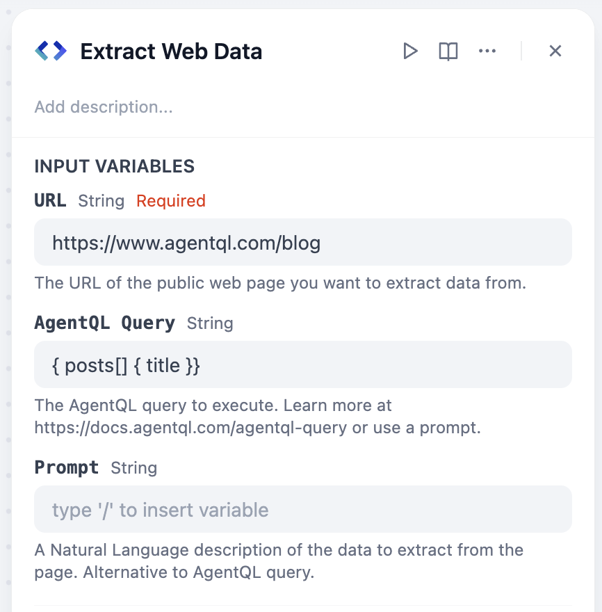This screenshot has width=602, height=612.
Task: Select the "Extract Web Data" title text
Action: [x=171, y=51]
